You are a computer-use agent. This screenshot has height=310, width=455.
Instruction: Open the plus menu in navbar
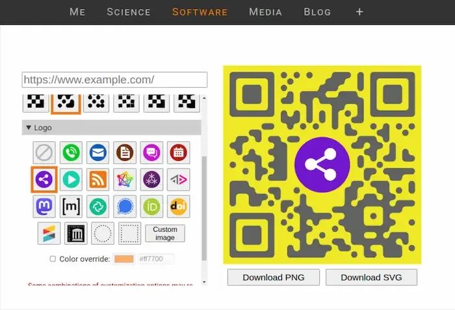tap(359, 12)
